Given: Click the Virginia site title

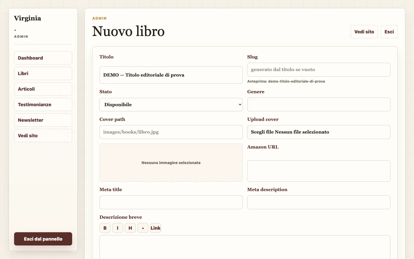Looking at the screenshot, I should coord(28,18).
